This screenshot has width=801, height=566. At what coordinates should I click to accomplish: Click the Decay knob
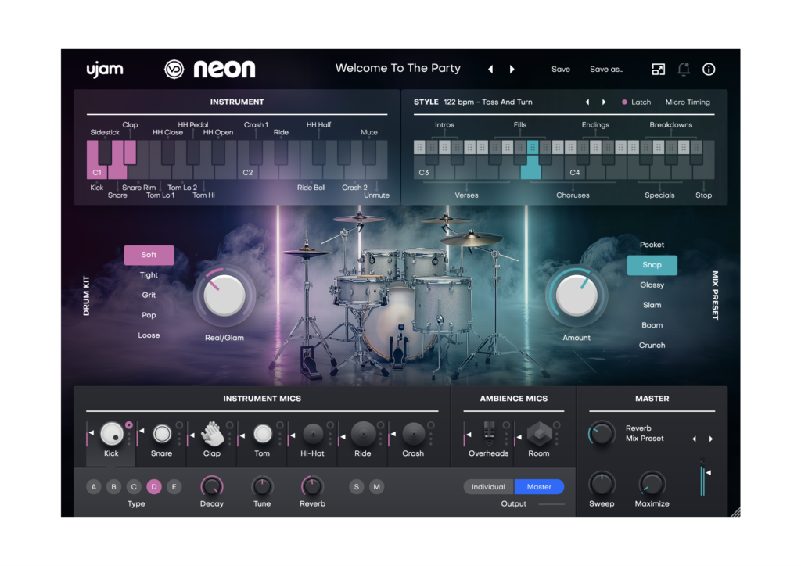212,486
